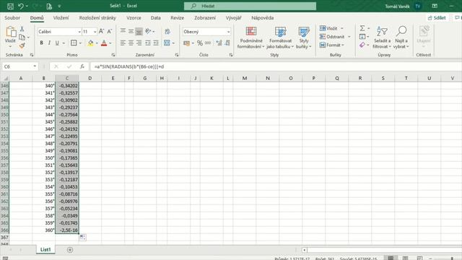Click the Sdílet share button
The image size is (462, 260).
pyautogui.click(x=437, y=17)
